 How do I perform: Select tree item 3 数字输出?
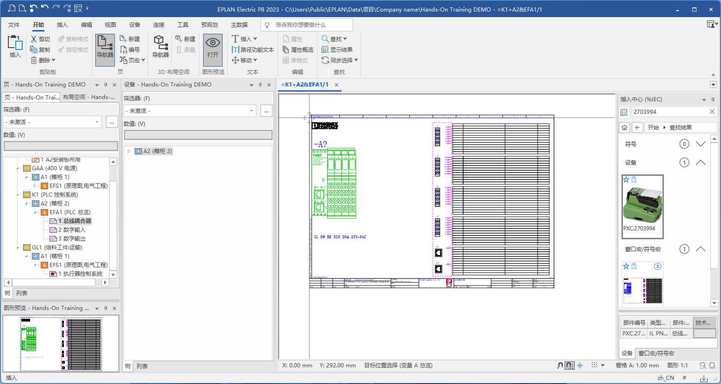72,239
